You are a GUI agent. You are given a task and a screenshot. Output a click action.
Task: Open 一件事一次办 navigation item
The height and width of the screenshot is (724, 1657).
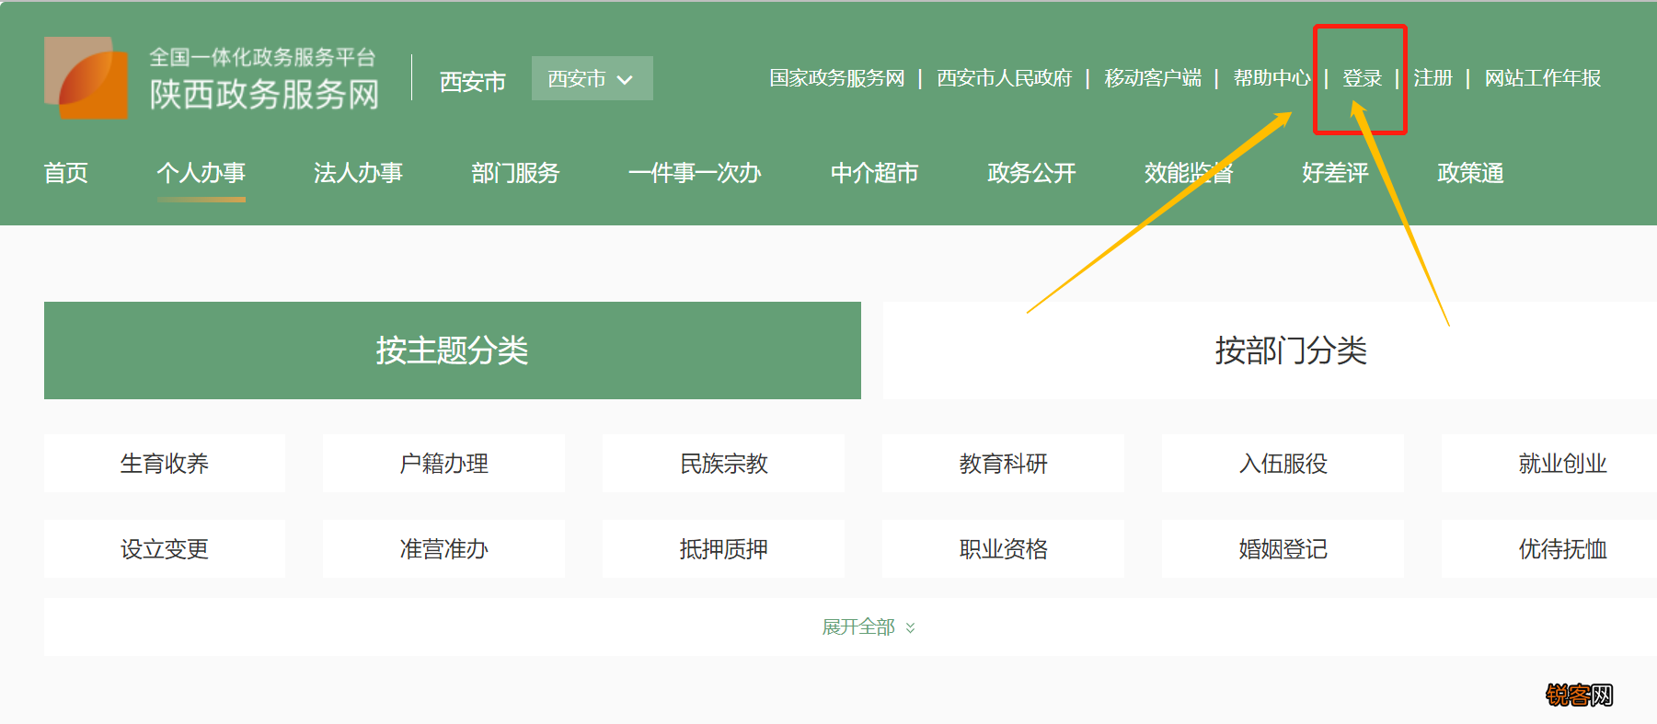695,173
